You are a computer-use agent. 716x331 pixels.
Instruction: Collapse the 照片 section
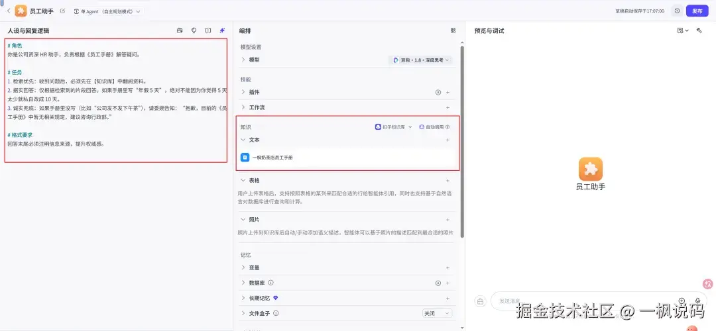coord(243,220)
